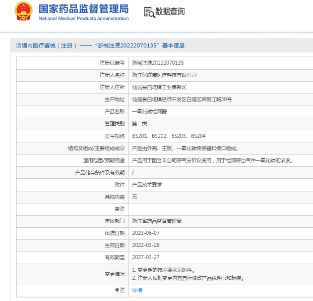Click the 管理类别 label
This screenshot has height=301, width=313.
coord(114,124)
